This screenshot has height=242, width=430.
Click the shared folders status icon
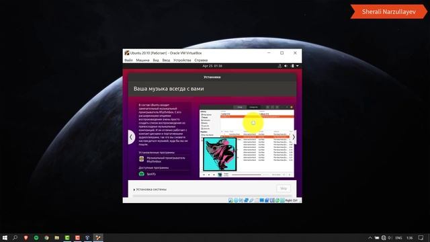257,200
